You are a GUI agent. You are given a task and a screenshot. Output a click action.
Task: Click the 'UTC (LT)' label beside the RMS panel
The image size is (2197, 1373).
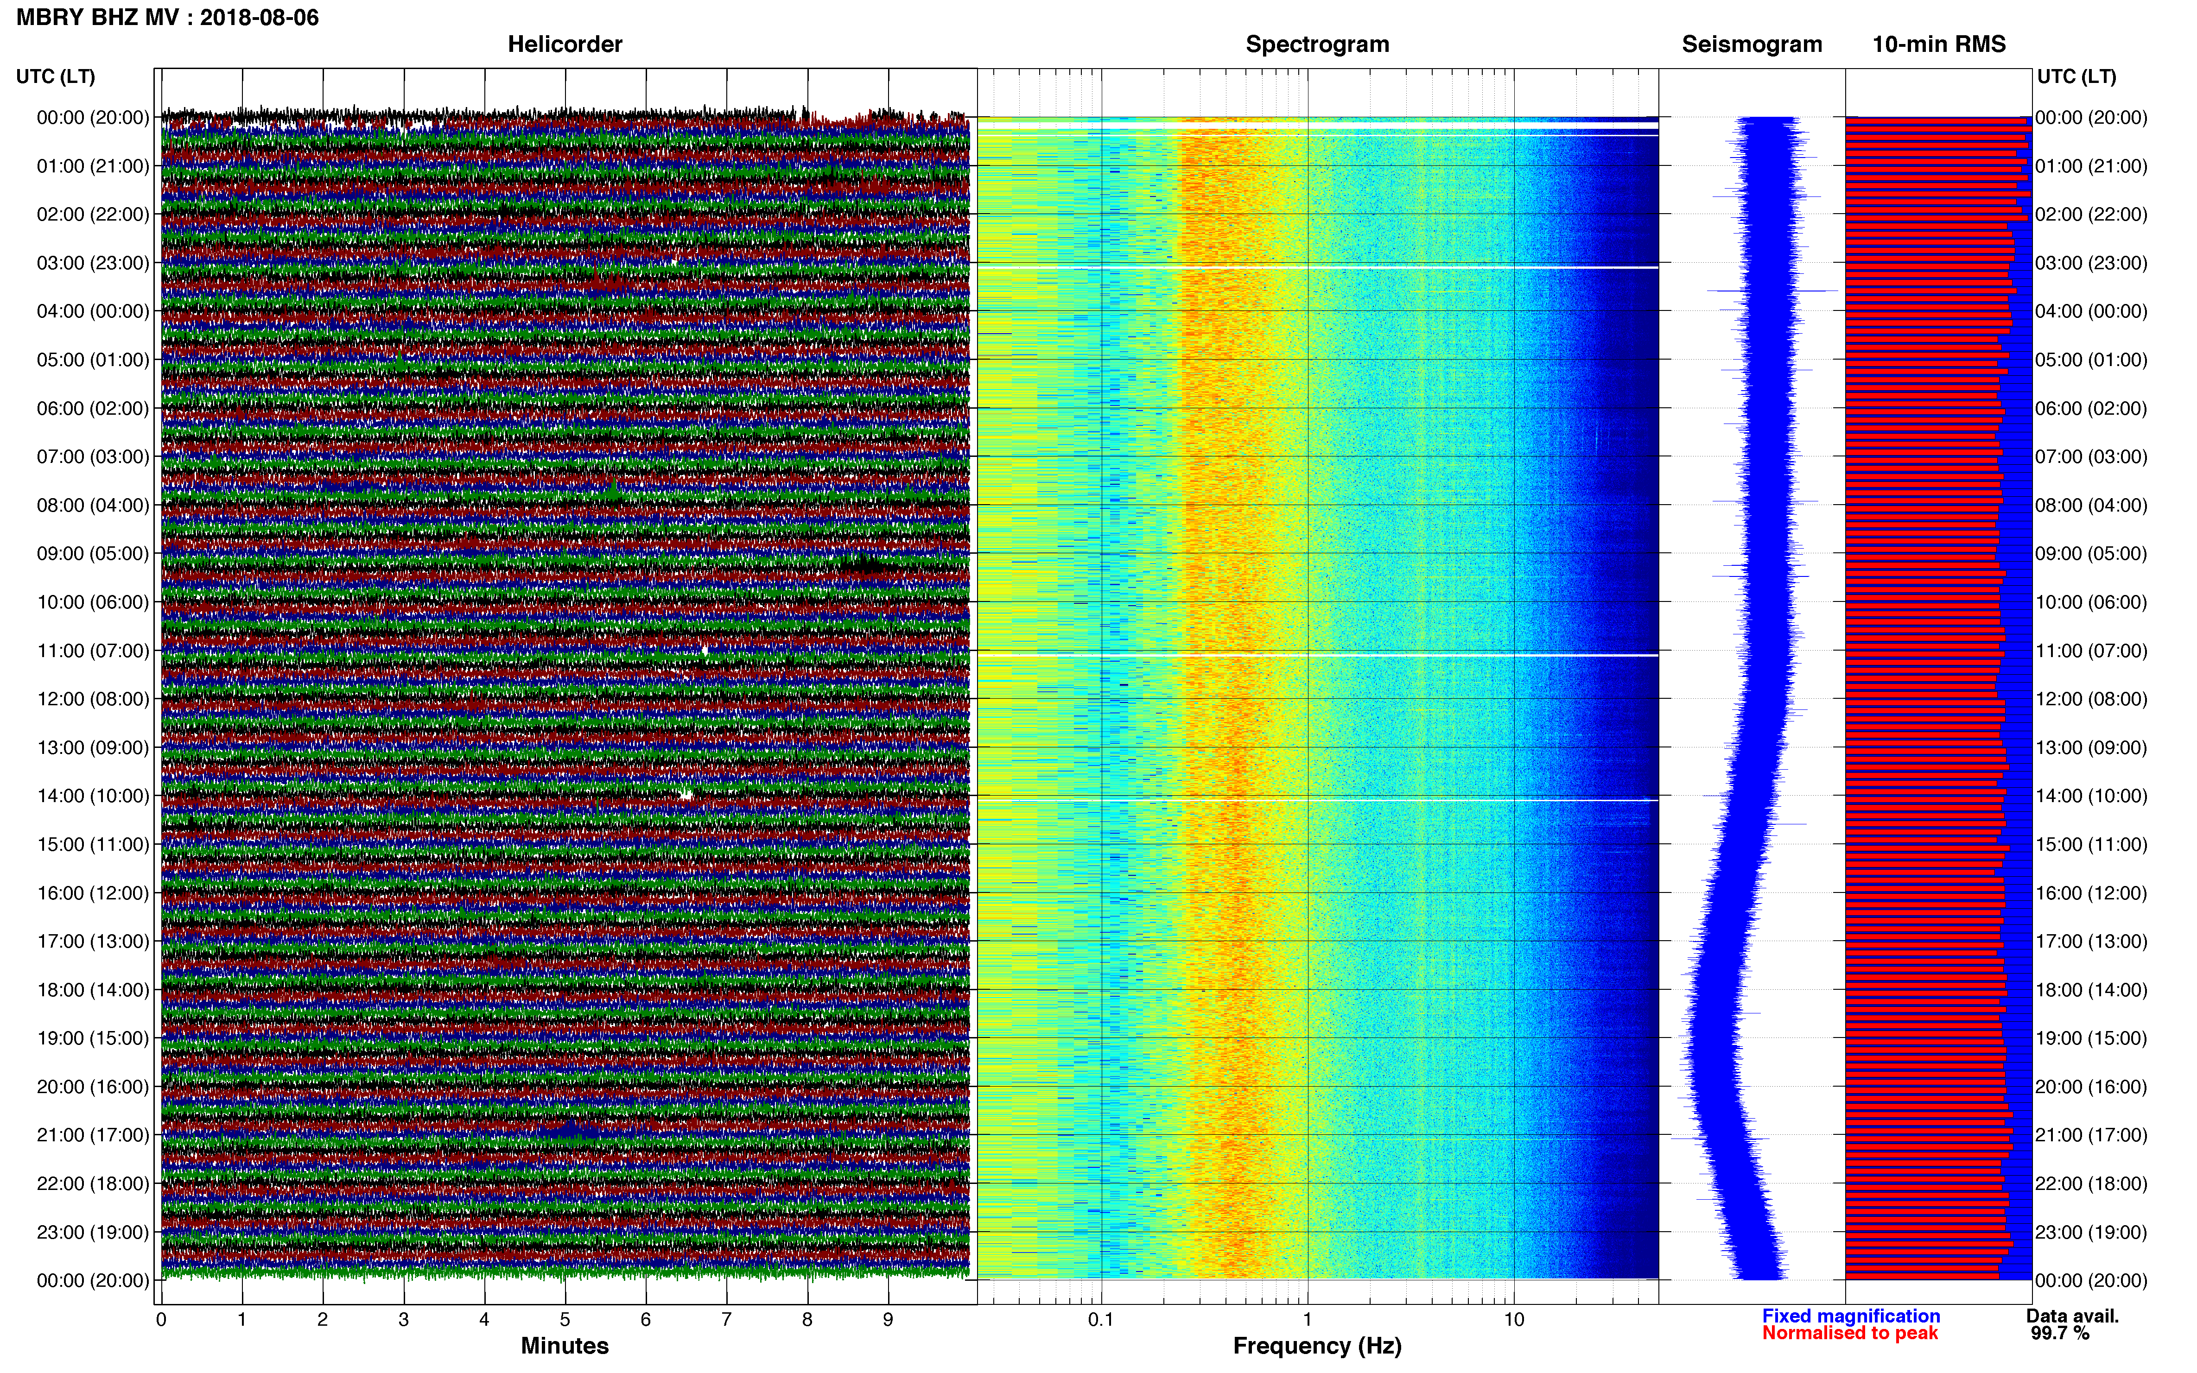click(2076, 76)
